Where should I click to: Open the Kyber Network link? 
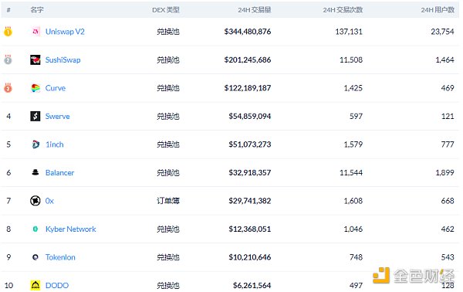pos(71,229)
